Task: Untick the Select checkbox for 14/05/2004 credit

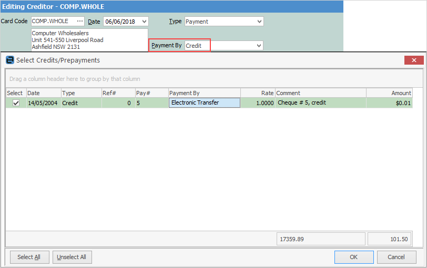Action: (x=16, y=103)
